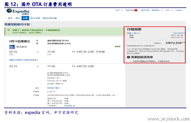
Task: Click the external link icon after 联合航空
Action: (74, 105)
